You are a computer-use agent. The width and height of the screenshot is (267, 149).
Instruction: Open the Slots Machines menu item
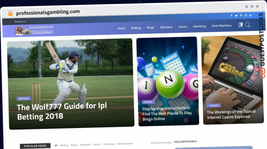point(221,26)
